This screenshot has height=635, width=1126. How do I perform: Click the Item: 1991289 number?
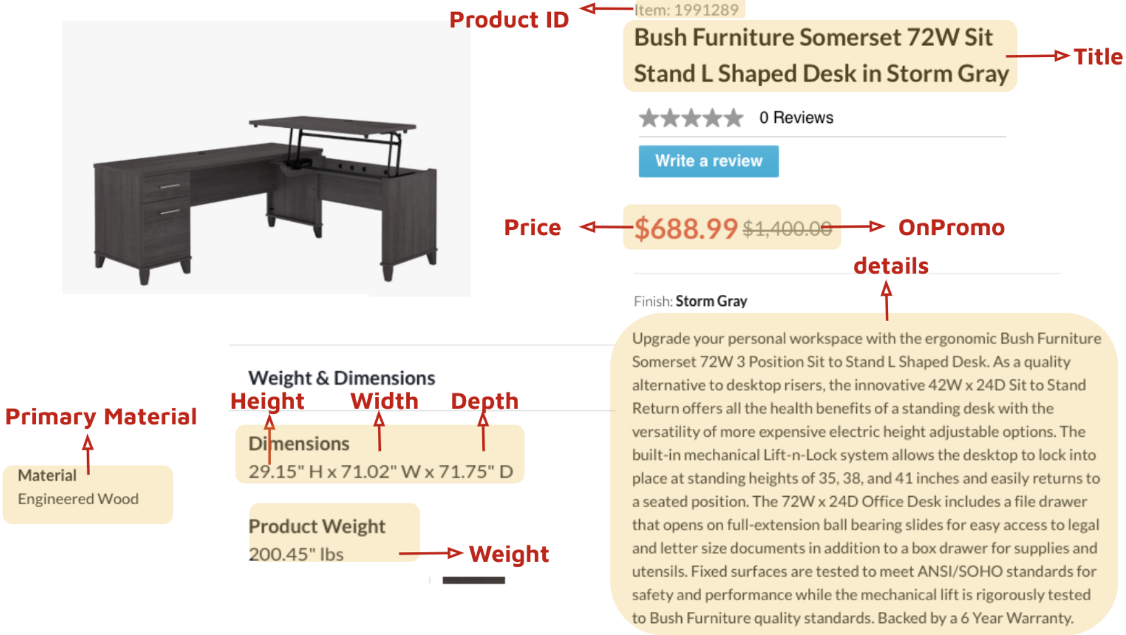pos(686,10)
